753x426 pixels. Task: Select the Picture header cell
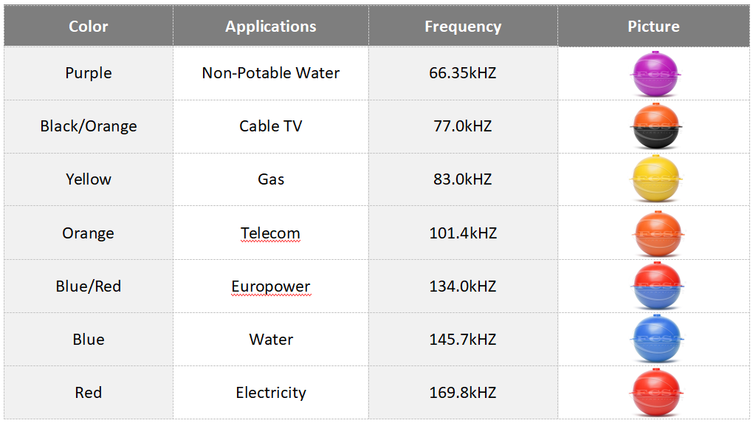click(x=653, y=27)
